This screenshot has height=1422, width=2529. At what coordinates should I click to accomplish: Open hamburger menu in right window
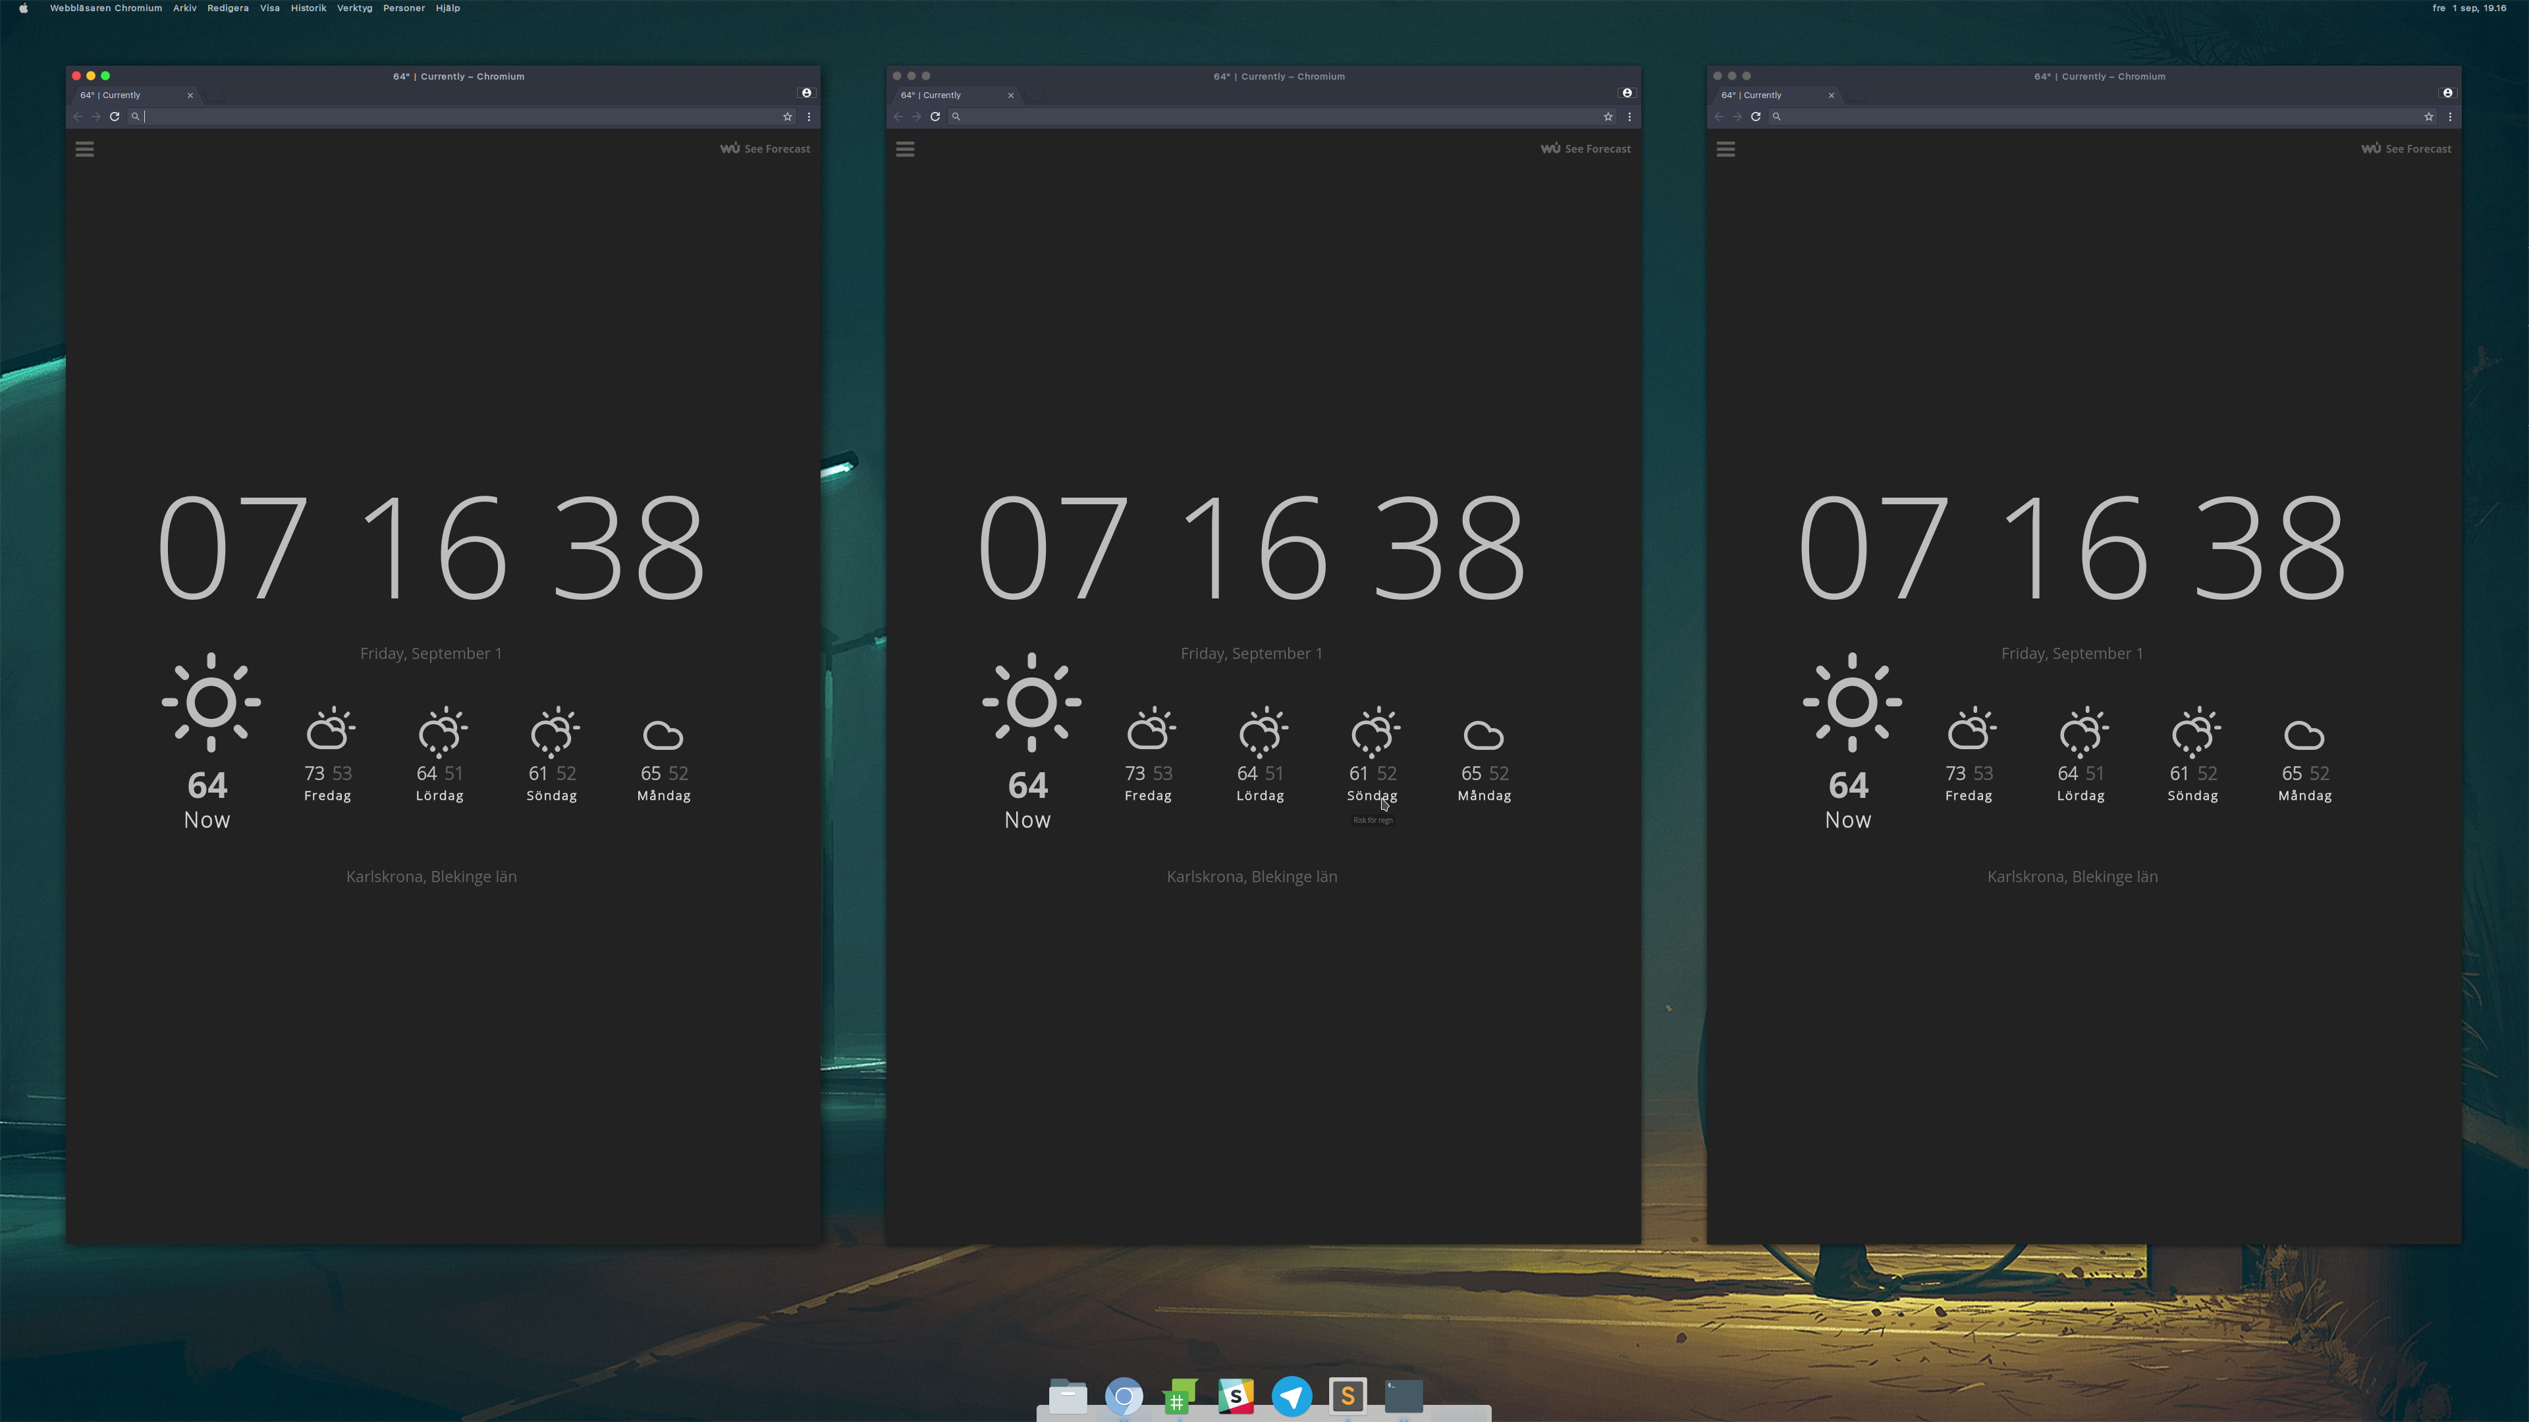point(1726,149)
